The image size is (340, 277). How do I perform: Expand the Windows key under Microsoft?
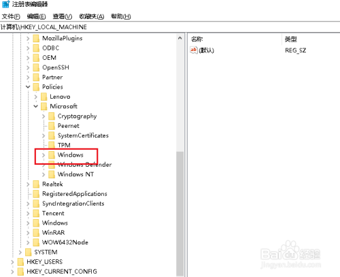(x=44, y=155)
